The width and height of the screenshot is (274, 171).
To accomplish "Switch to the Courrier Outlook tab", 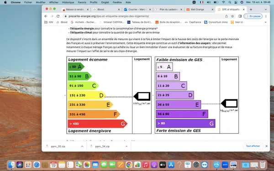I will 137,10.
